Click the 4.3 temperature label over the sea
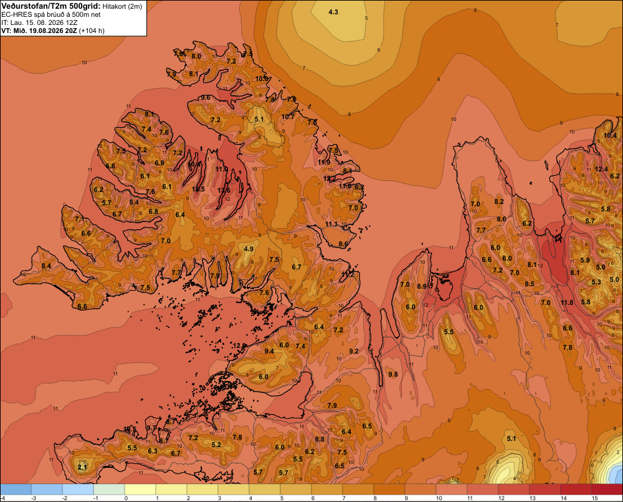This screenshot has height=502, width=623. [333, 12]
